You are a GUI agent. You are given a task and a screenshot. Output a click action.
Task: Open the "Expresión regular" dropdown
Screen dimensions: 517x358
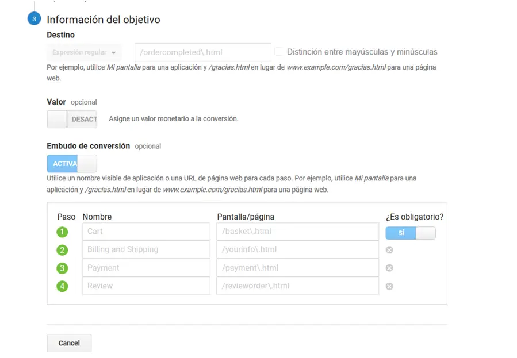pos(83,52)
